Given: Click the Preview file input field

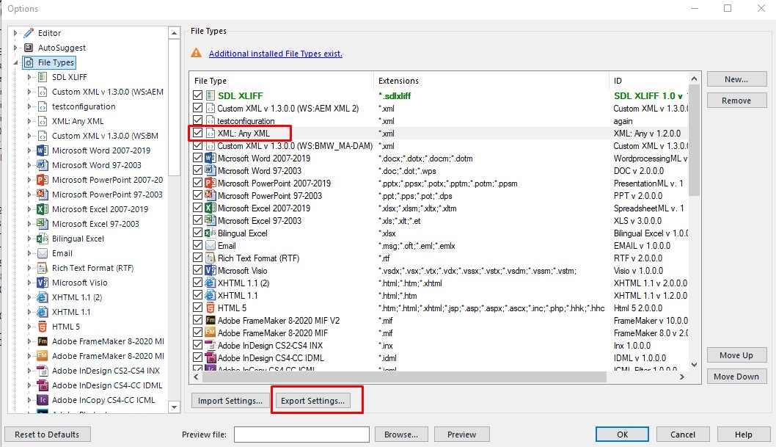Looking at the screenshot, I should [x=301, y=435].
